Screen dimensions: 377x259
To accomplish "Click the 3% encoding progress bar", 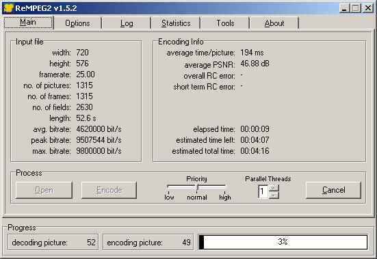I will (283, 242).
